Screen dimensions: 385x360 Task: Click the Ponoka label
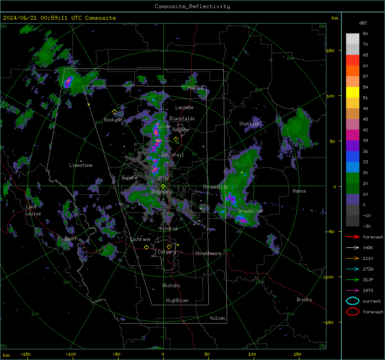[195, 88]
